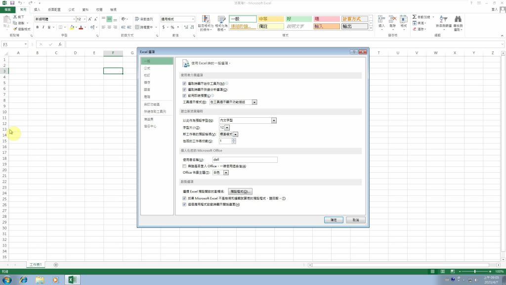Toggle show Mini Toolbar on selection (M) checkbox
The image size is (506, 285).
click(x=185, y=84)
